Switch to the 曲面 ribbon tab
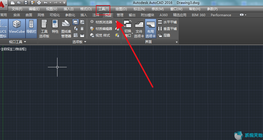263x140 pixels. (29, 15)
